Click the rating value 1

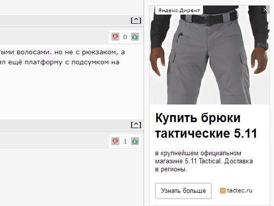(125, 141)
